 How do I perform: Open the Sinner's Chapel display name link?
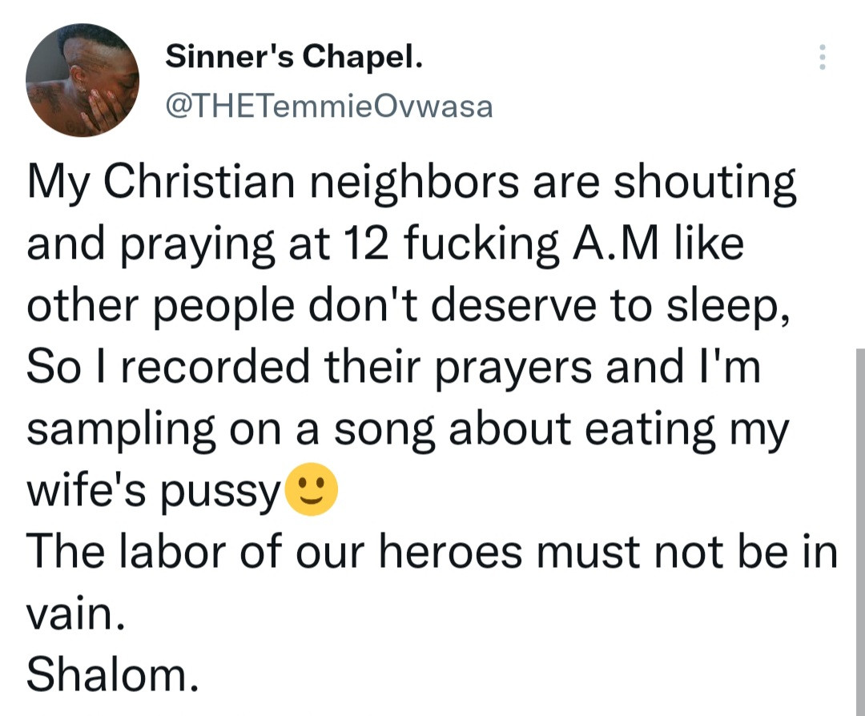[294, 56]
